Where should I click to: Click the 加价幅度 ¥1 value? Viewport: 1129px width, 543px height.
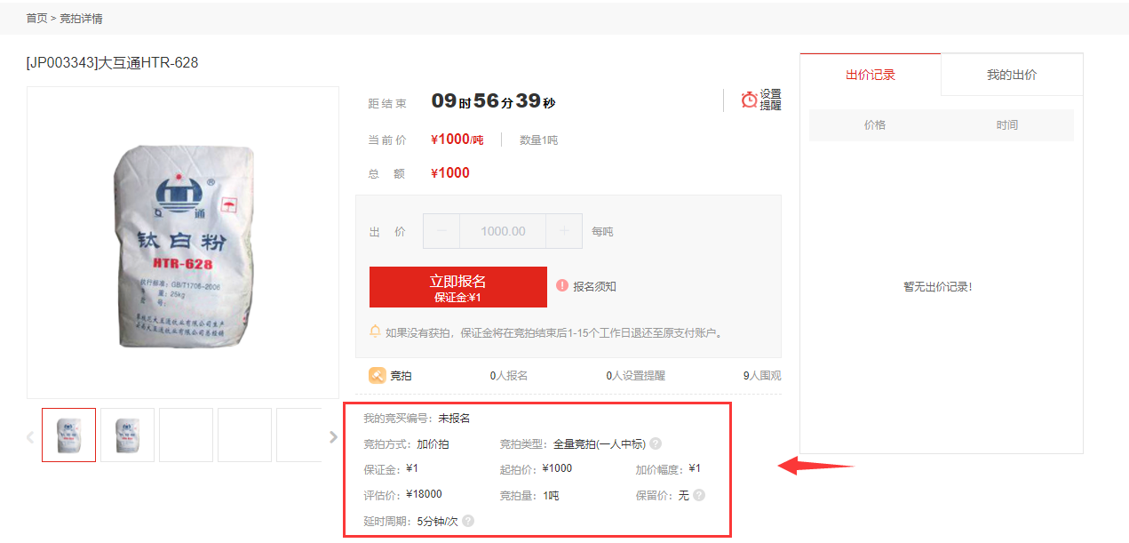695,469
